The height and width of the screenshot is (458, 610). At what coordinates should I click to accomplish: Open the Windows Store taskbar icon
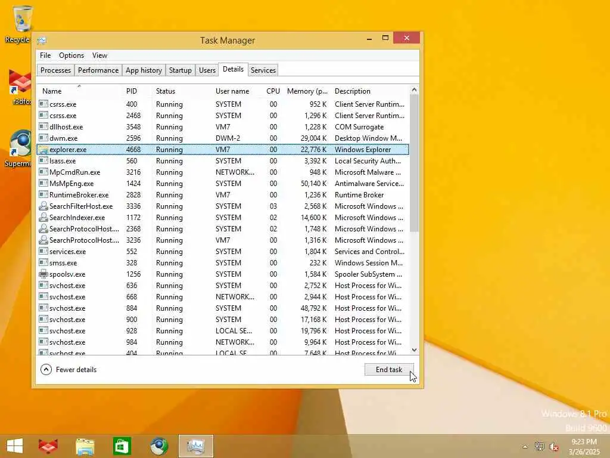point(122,446)
